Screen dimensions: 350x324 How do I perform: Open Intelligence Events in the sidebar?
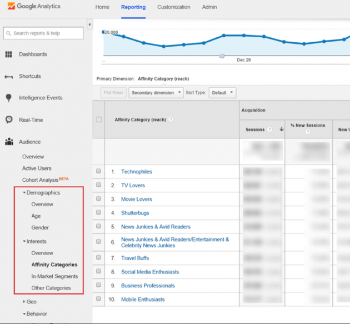[x=41, y=98]
